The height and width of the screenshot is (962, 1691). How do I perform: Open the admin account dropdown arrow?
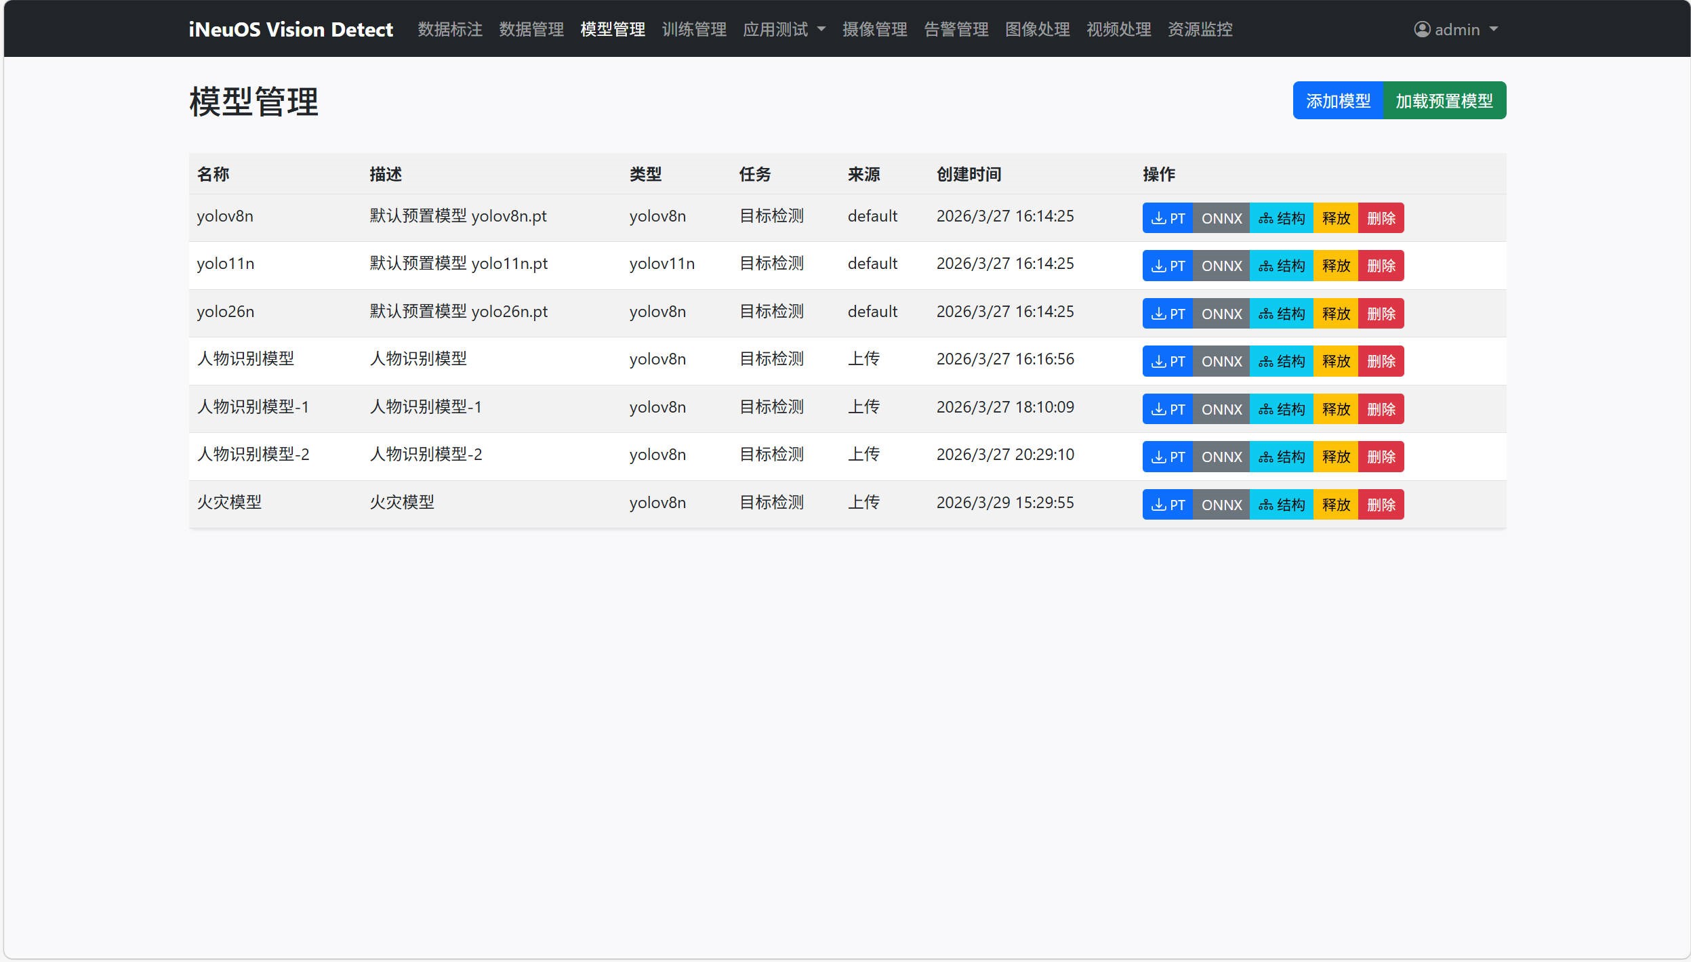click(x=1493, y=29)
